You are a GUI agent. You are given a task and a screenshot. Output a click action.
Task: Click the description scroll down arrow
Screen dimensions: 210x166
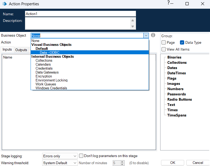pos(133,26)
